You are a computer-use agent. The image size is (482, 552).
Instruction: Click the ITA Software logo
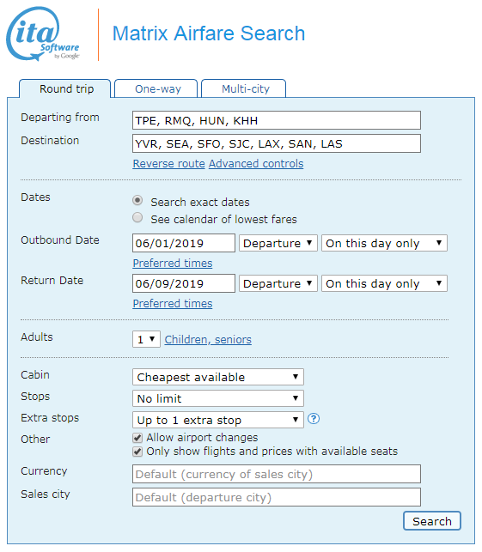point(43,33)
